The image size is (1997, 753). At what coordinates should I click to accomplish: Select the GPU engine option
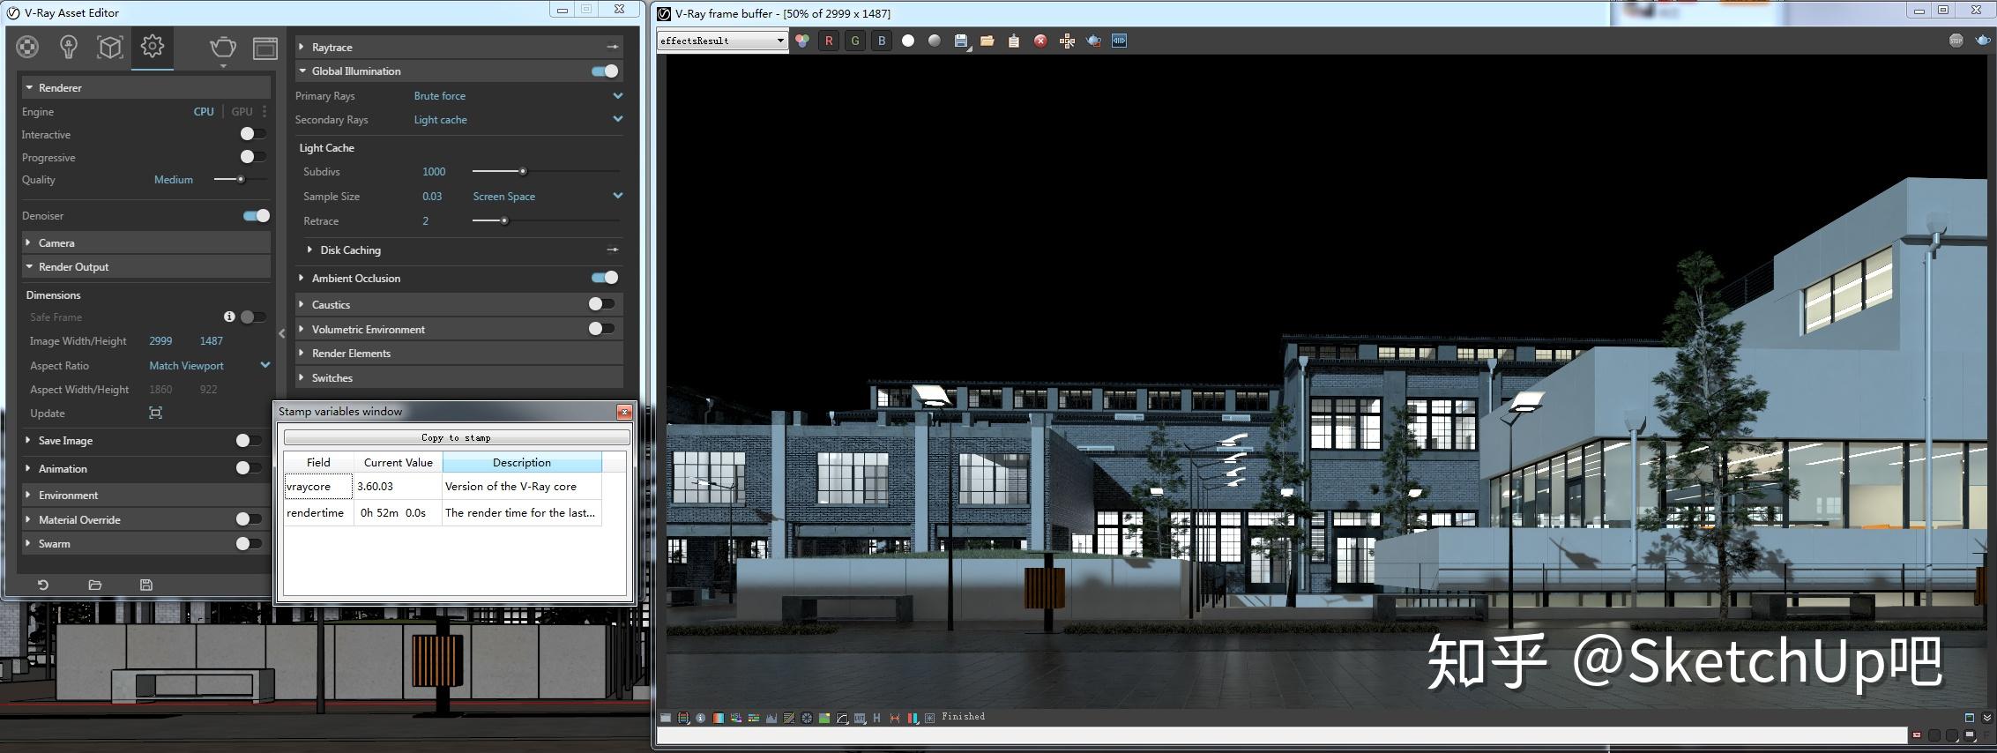point(242,111)
